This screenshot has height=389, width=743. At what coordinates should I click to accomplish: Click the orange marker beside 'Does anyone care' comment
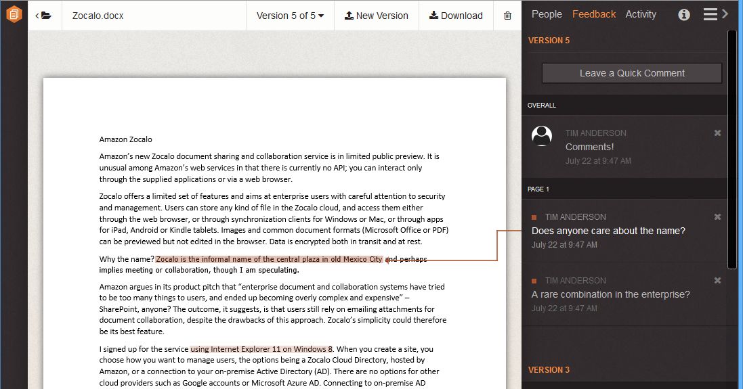click(x=534, y=217)
